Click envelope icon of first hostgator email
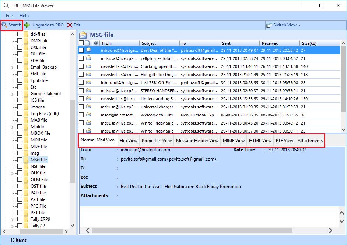The height and width of the screenshot is (245, 347). pyautogui.click(x=88, y=50)
